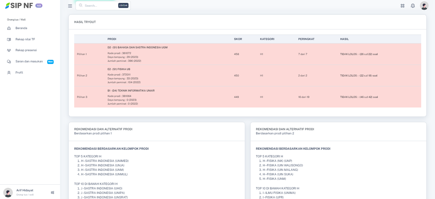
Task: Focus the Search input field
Action: click(100, 6)
